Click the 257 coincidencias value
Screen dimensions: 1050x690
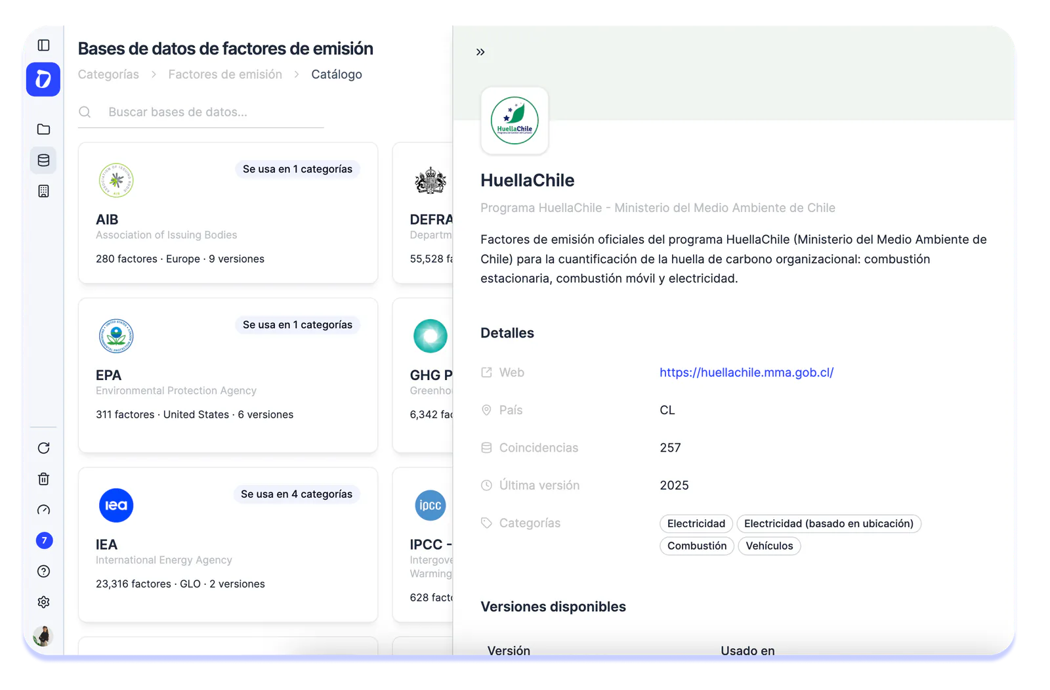(x=670, y=448)
